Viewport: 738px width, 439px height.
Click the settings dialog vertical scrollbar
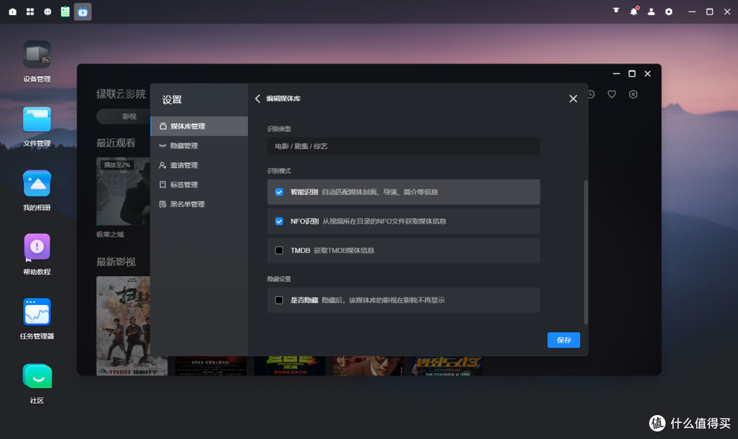point(586,252)
